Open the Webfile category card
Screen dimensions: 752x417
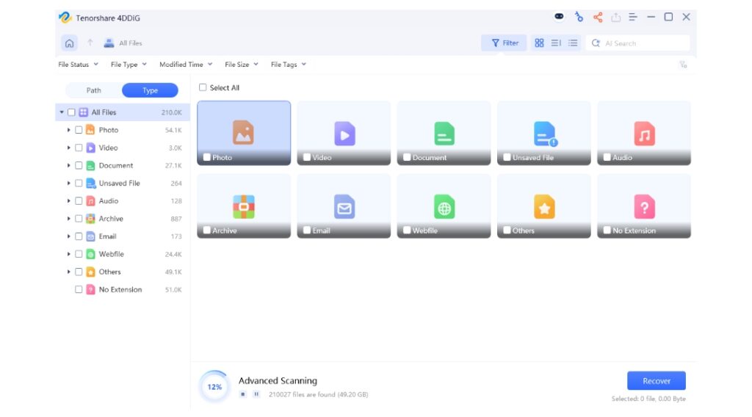pyautogui.click(x=444, y=206)
